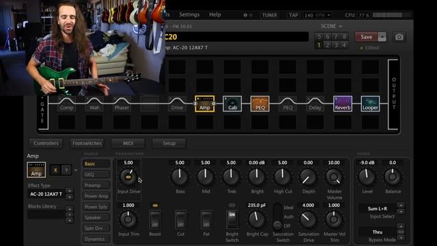Open the Bypass Mode Thru selector
This screenshot has height=246, width=437.
(378, 232)
